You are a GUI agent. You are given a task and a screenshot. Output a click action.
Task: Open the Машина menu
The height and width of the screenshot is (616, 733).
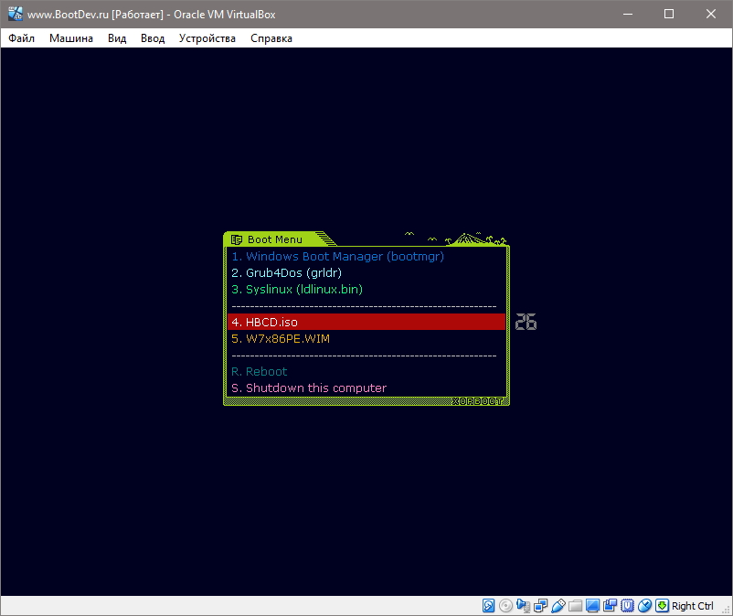tap(70, 38)
